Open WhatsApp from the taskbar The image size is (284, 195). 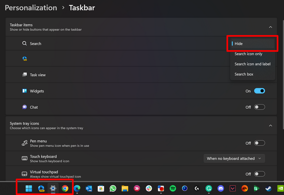click(113, 188)
